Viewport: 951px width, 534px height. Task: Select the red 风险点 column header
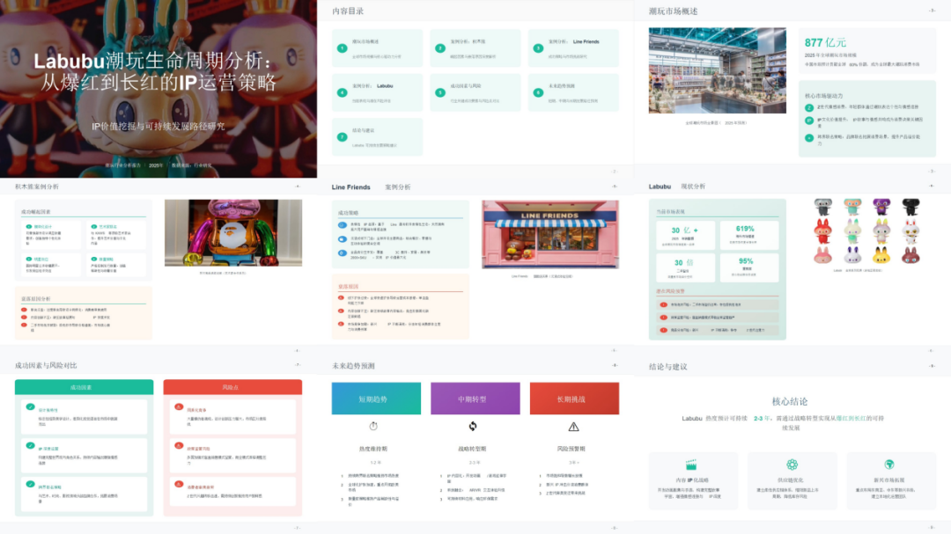(x=232, y=387)
